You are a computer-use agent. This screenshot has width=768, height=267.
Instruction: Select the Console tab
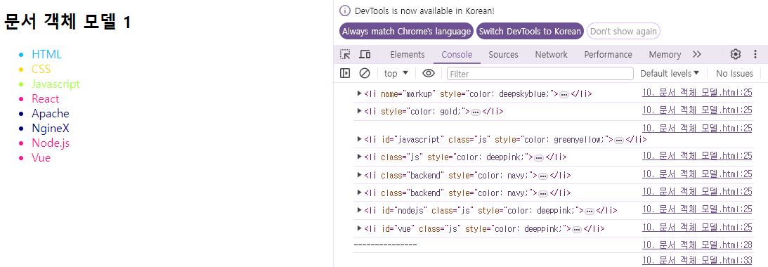(x=457, y=54)
